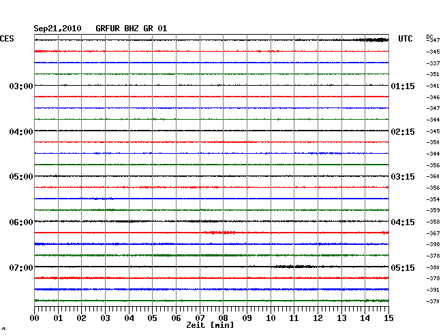443x336 pixels.
Task: Click minute tick label 13 on x-axis
Action: 341,318
